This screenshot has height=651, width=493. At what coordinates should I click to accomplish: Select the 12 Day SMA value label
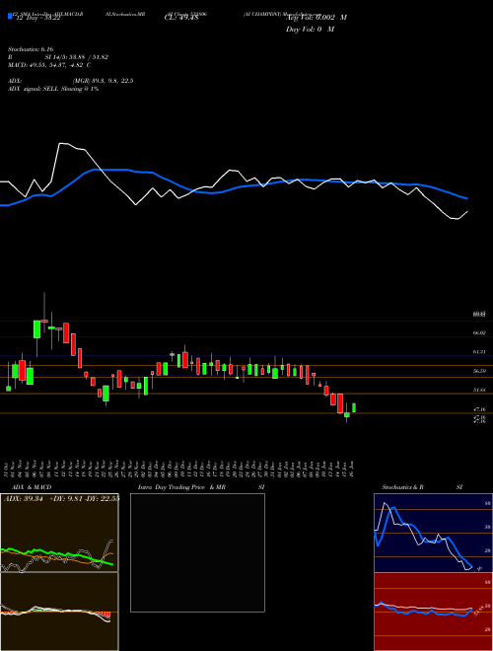coord(36,18)
